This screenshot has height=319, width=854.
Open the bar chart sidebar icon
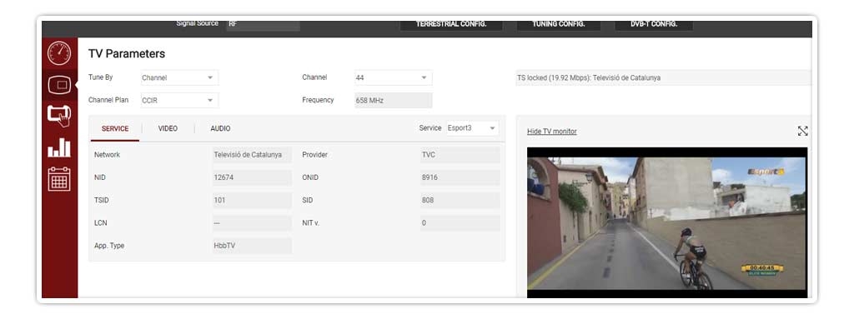pos(59,147)
